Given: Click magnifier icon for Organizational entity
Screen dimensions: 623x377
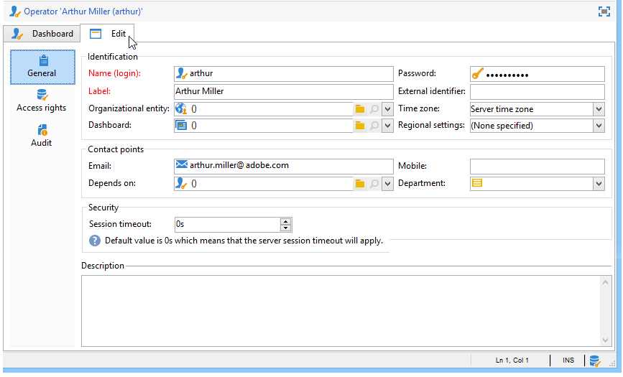Looking at the screenshot, I should (374, 109).
